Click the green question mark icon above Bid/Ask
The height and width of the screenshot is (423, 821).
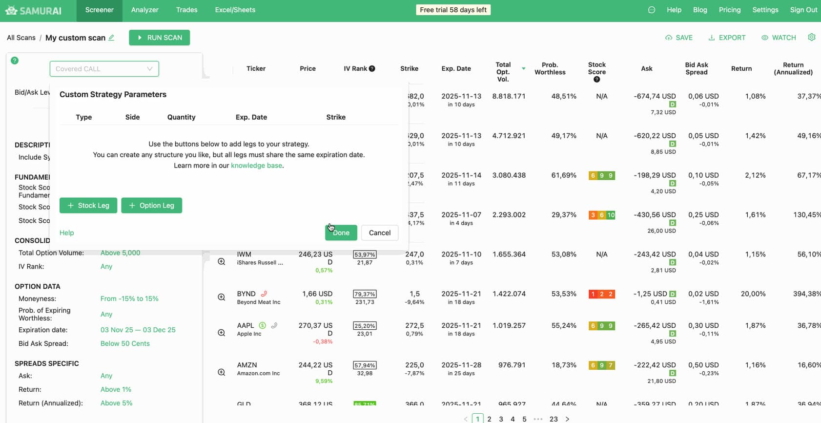point(15,61)
